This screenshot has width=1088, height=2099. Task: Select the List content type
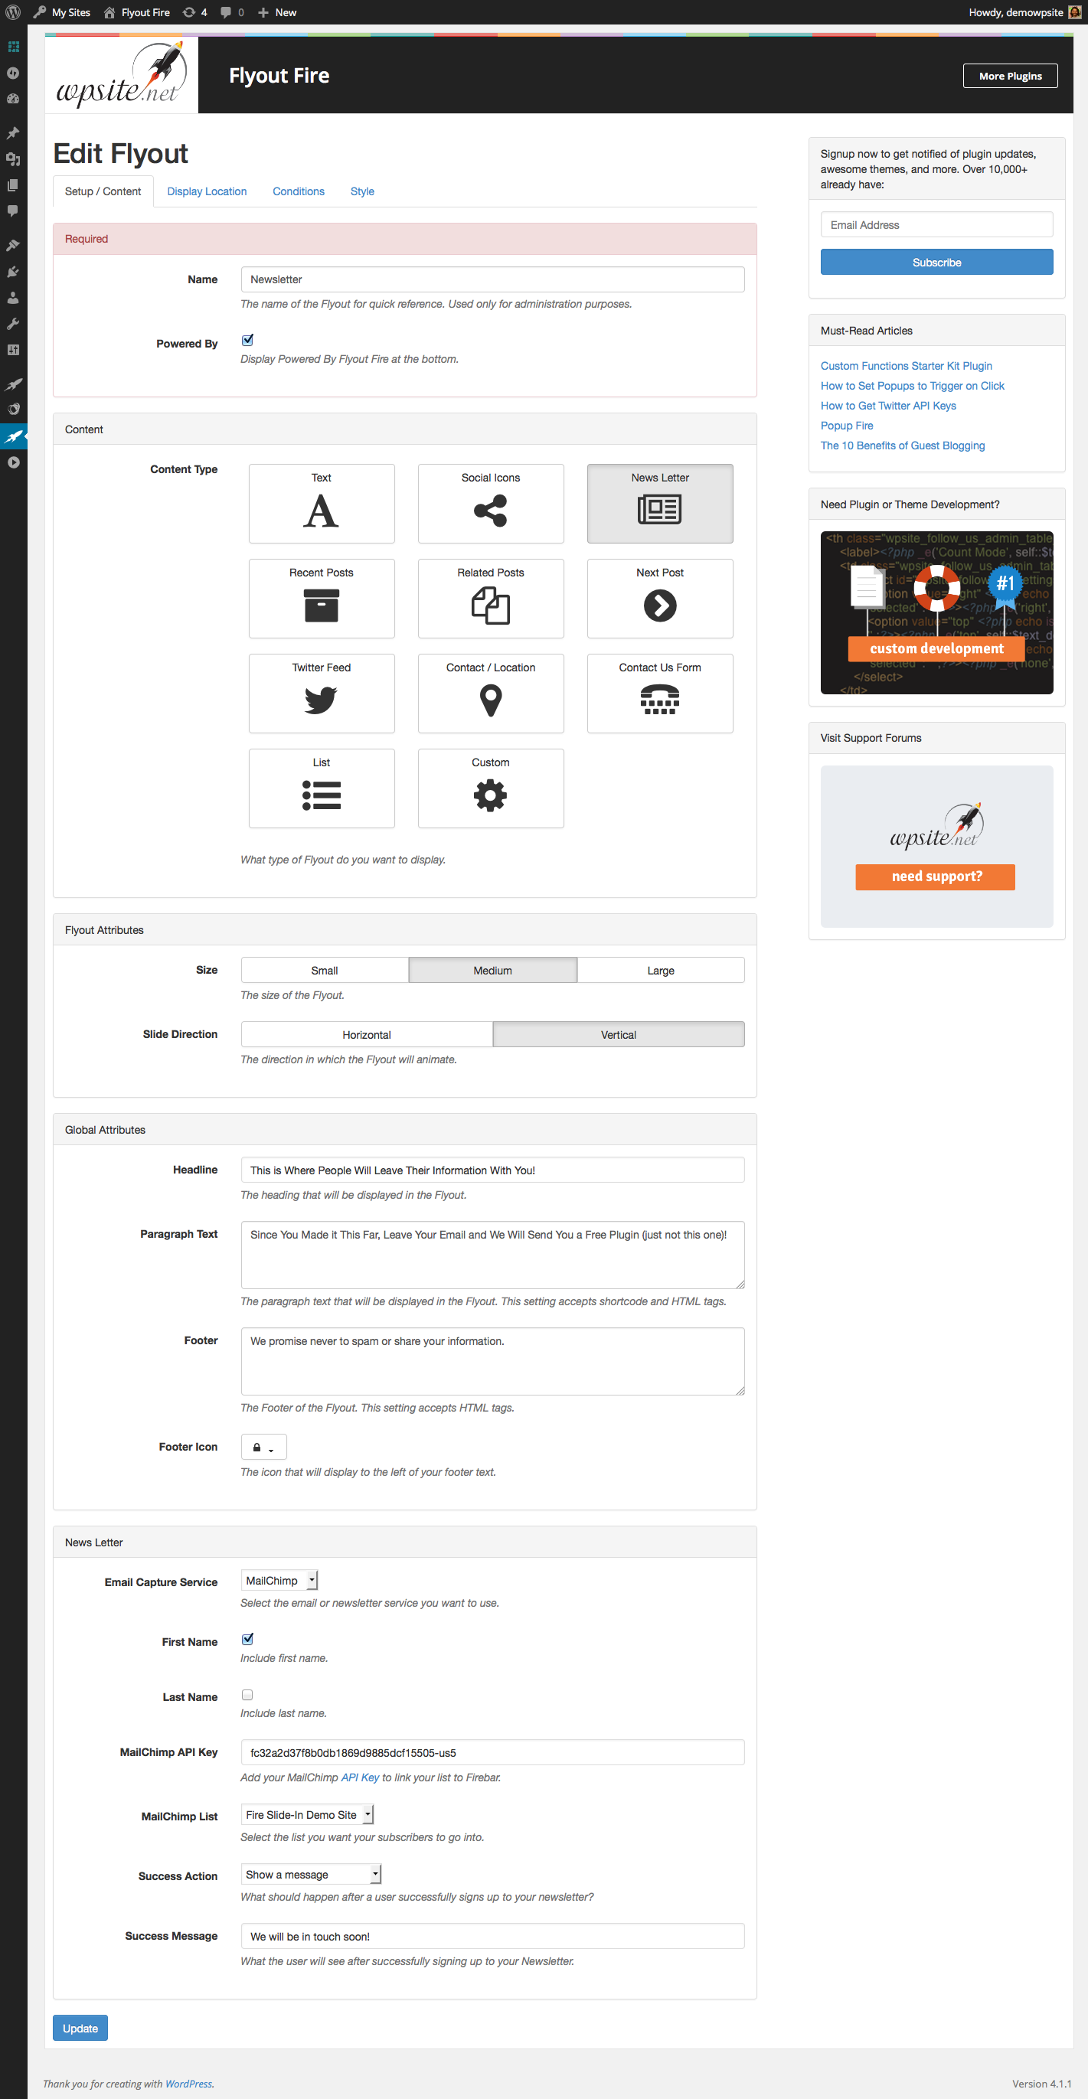(322, 788)
